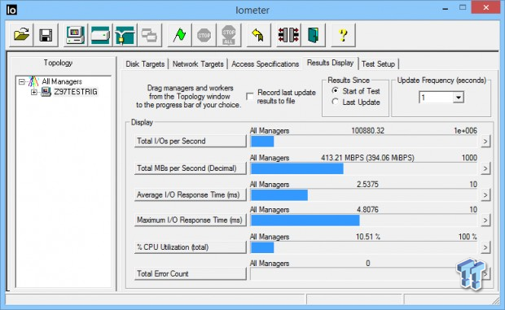Click the 100 % CPU scale maximum
The height and width of the screenshot is (310, 505).
pos(468,237)
